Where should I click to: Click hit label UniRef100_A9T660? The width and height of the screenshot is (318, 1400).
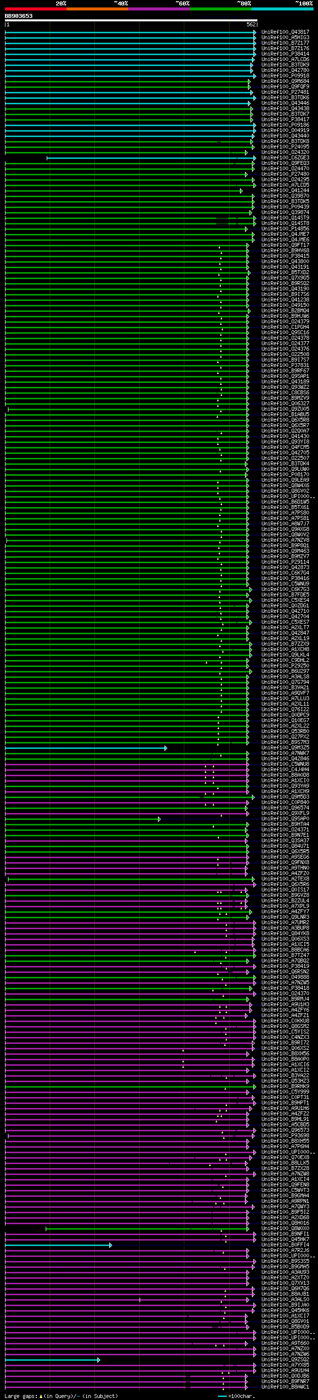coord(285,1343)
